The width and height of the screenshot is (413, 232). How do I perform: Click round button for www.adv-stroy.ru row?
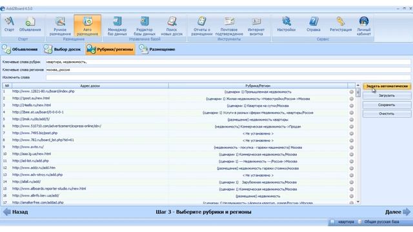click(351, 175)
